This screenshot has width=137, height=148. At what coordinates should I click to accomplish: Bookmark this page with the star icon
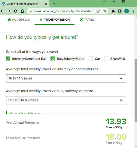[x=105, y=11]
